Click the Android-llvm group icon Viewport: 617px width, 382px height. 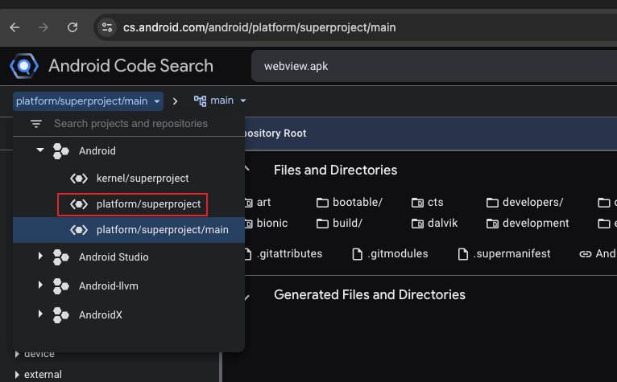point(61,286)
